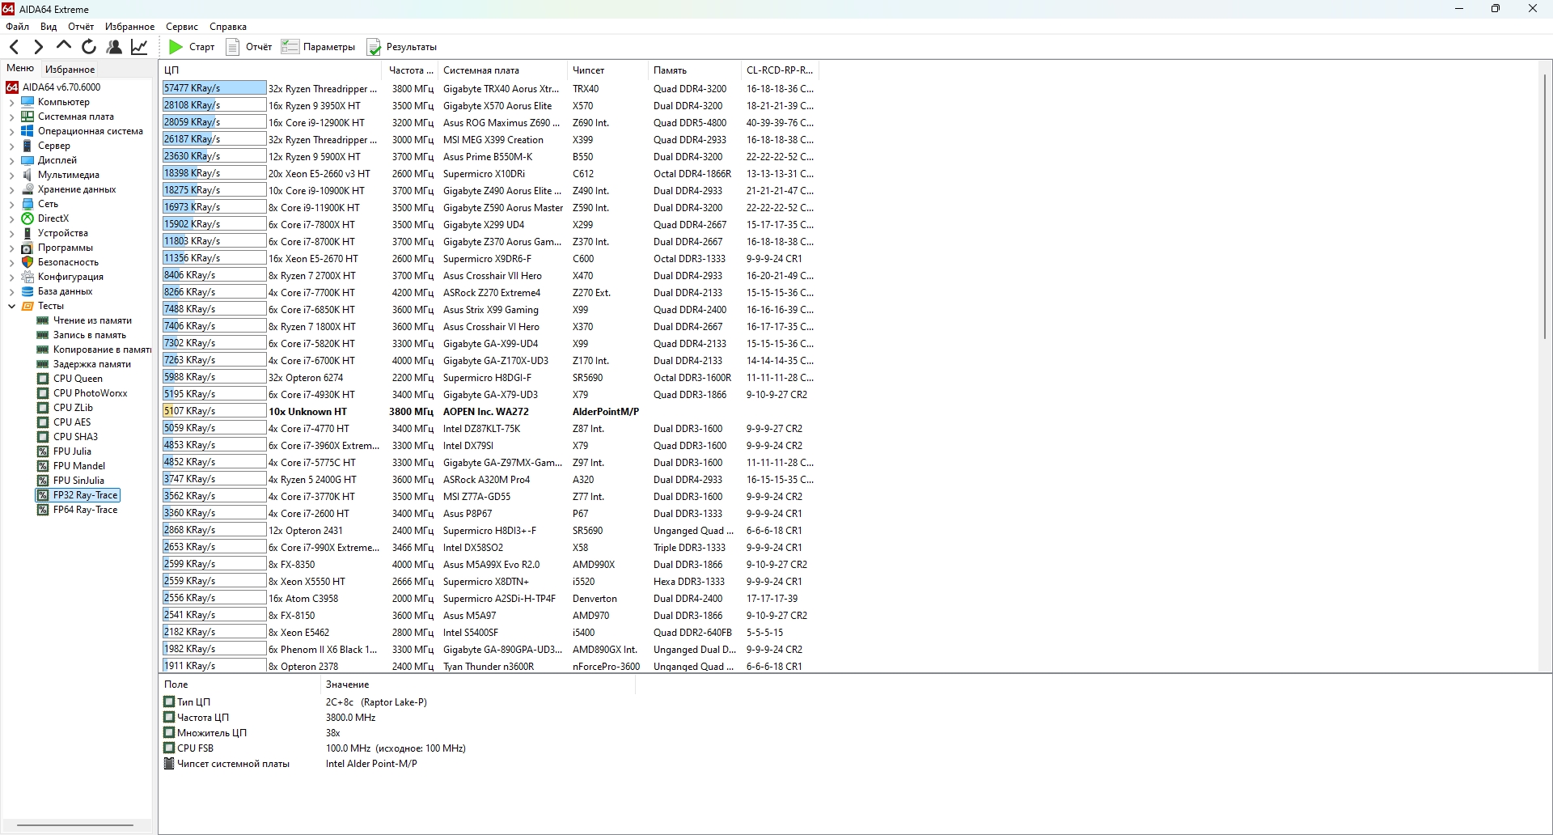Sort by the ЦП column header
Image resolution: width=1553 pixels, height=835 pixels.
click(x=271, y=70)
